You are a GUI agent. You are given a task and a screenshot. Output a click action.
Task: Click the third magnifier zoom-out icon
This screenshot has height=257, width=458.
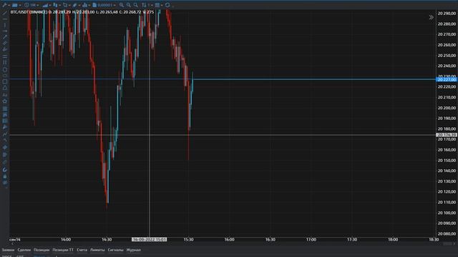135,5
